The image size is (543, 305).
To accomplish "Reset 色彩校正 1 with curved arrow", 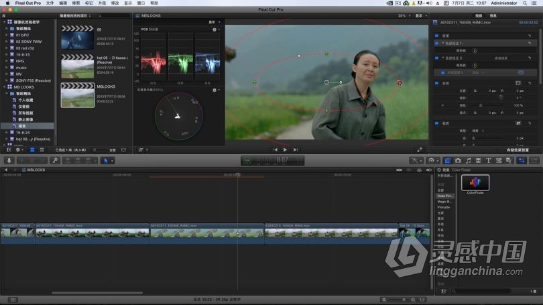I will coord(530,44).
